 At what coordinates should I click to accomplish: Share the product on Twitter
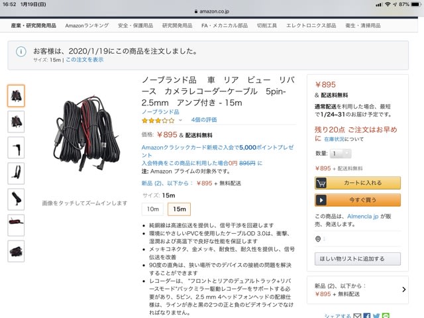(376, 315)
